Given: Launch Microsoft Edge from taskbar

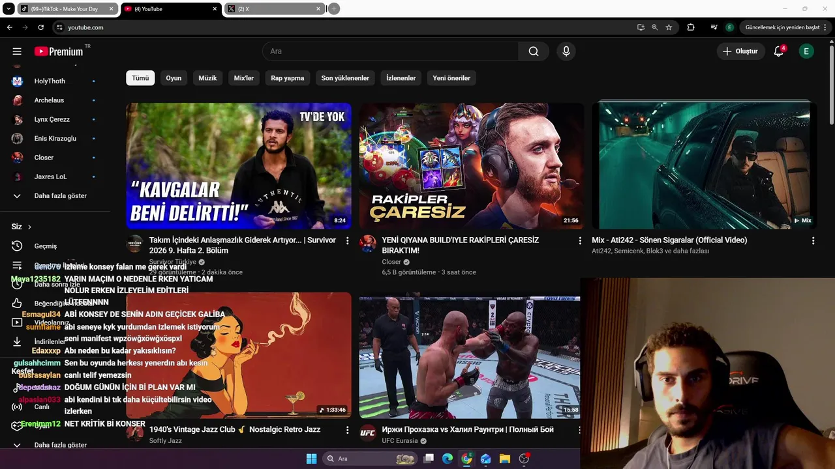Looking at the screenshot, I should pyautogui.click(x=448, y=459).
